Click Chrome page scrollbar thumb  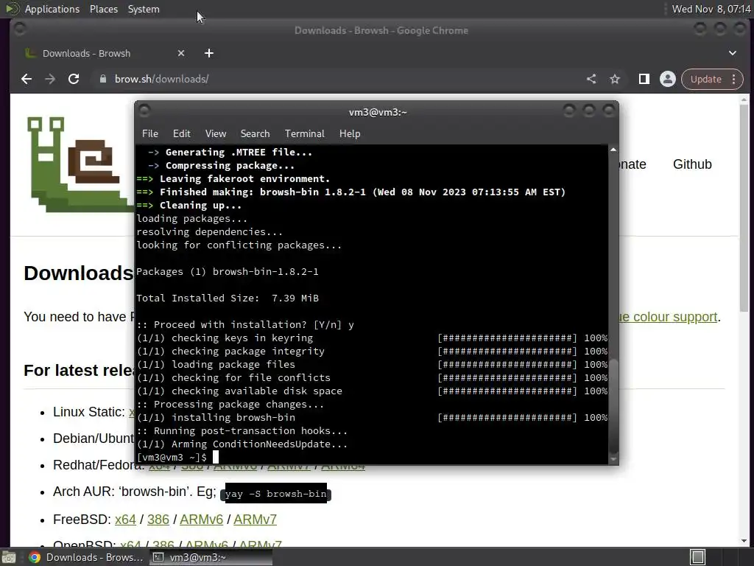[744, 207]
